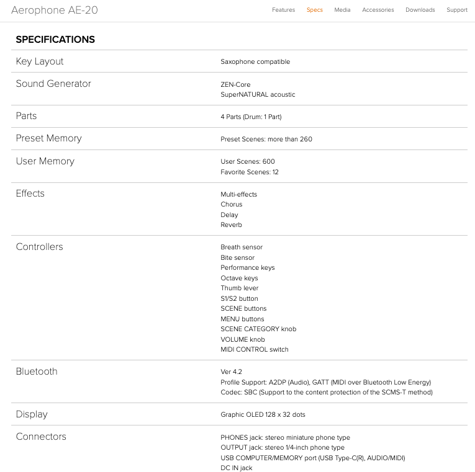Select the Controllers row label
475x472 pixels.
[39, 247]
